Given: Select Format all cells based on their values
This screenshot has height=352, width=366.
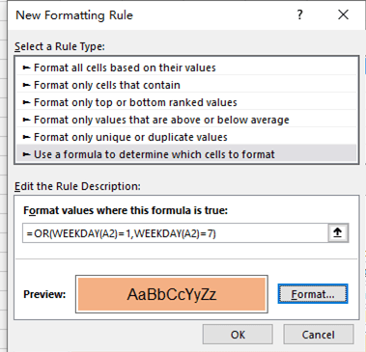Looking at the screenshot, I should (x=186, y=68).
